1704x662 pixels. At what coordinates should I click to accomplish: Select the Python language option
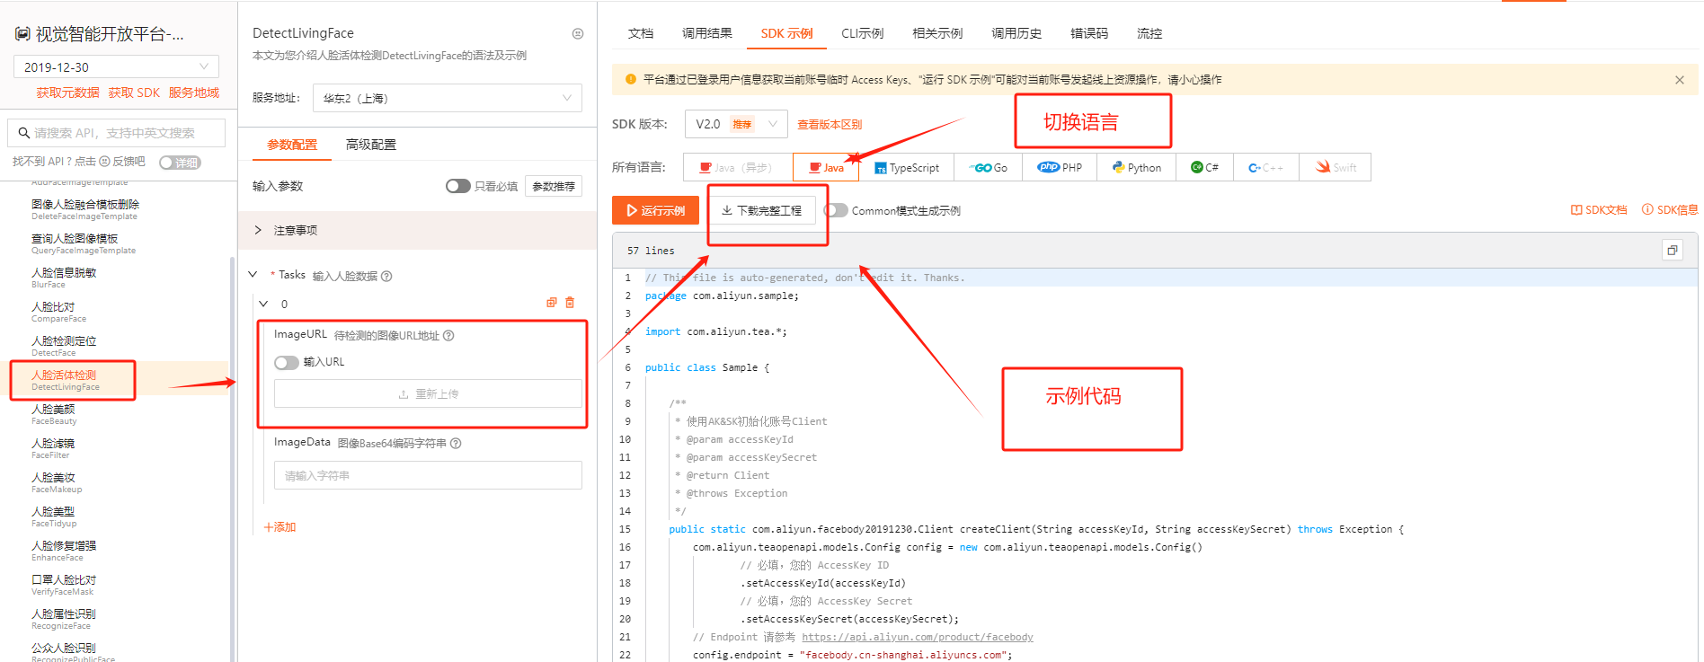pos(1136,167)
